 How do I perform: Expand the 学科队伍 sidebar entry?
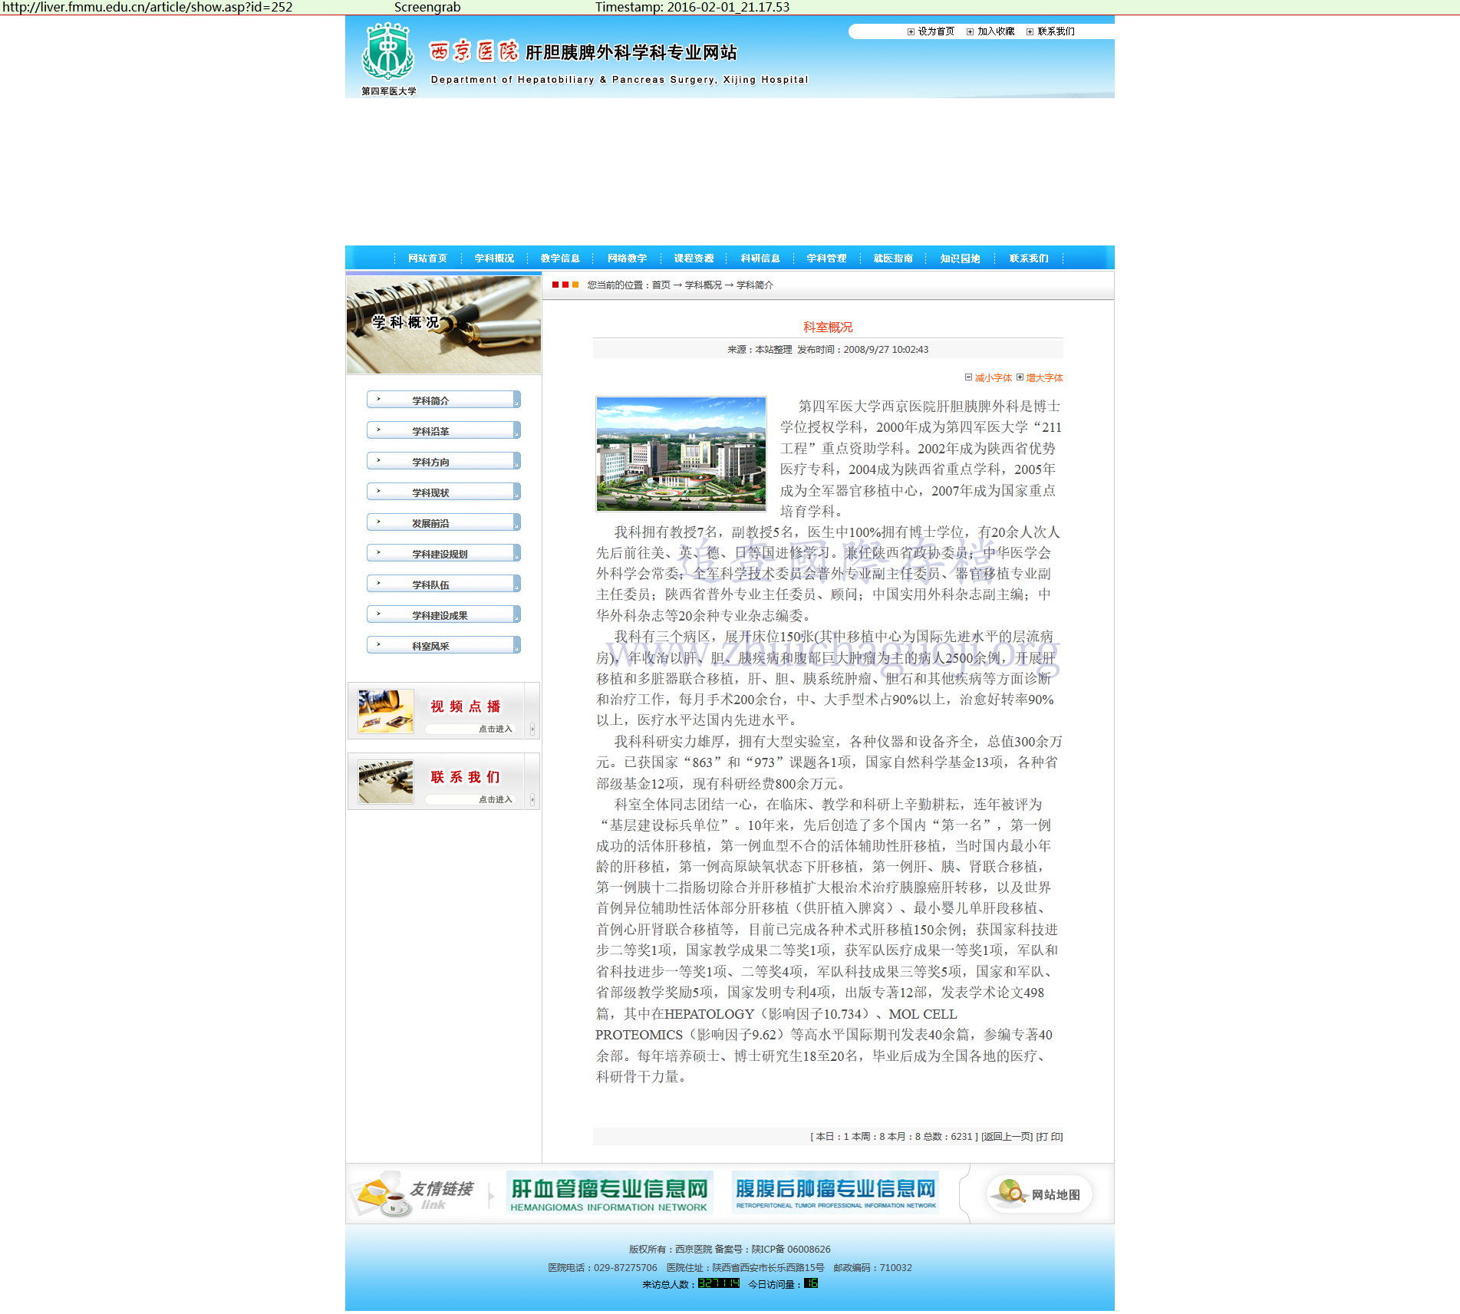coord(443,585)
